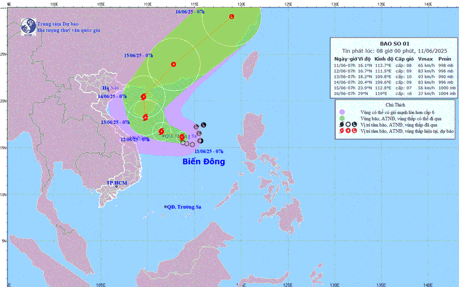Viewport: 459px width, 287px height.
Task: Click the 'Chú Thích' legend heading
Action: (395, 105)
